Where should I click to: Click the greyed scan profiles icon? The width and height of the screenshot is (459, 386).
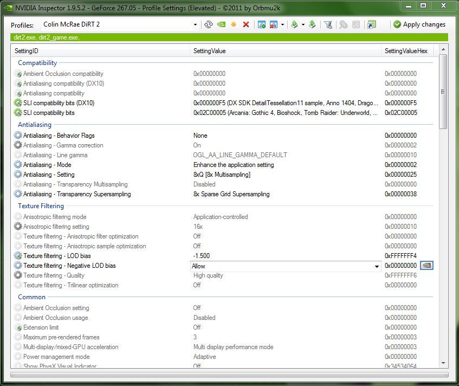344,24
